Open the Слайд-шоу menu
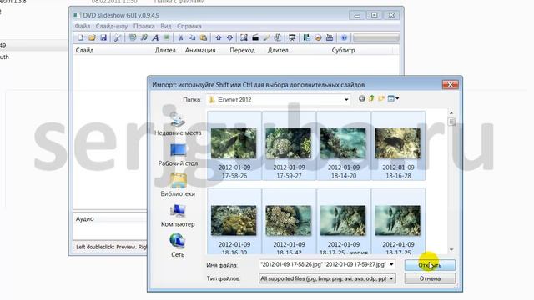This screenshot has height=300, width=534. coord(112,26)
